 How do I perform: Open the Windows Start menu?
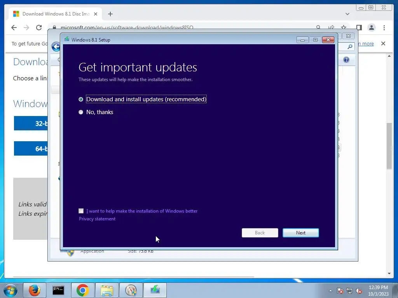click(10, 290)
